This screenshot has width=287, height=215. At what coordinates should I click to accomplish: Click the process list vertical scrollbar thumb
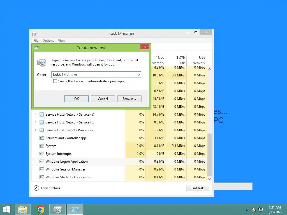tap(210, 155)
